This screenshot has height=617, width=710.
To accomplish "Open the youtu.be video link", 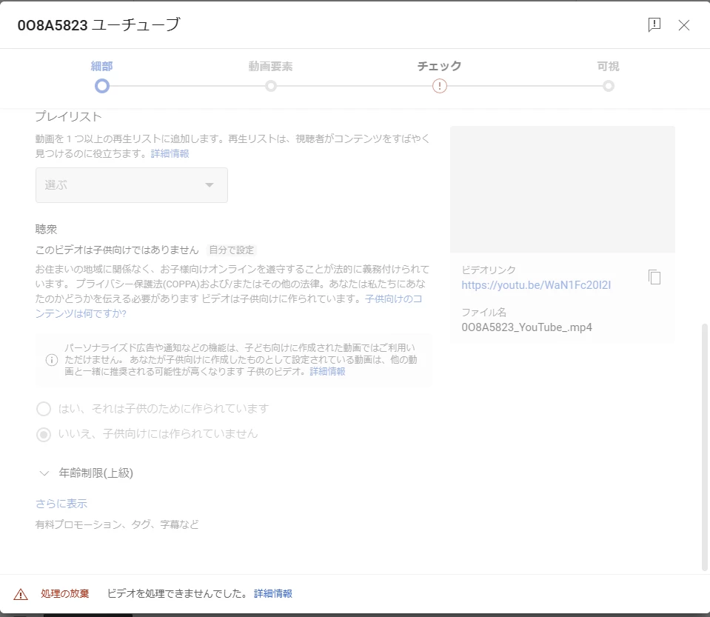I will tap(536, 285).
